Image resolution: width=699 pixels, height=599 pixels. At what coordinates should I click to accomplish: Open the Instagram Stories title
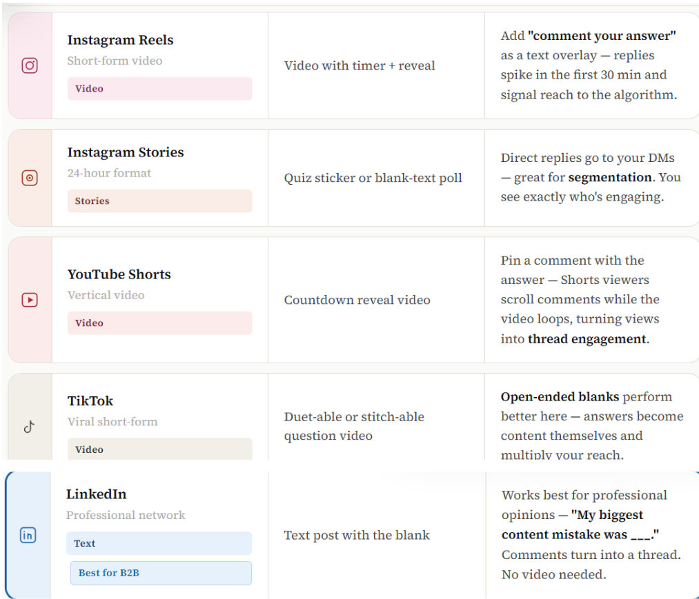(126, 152)
